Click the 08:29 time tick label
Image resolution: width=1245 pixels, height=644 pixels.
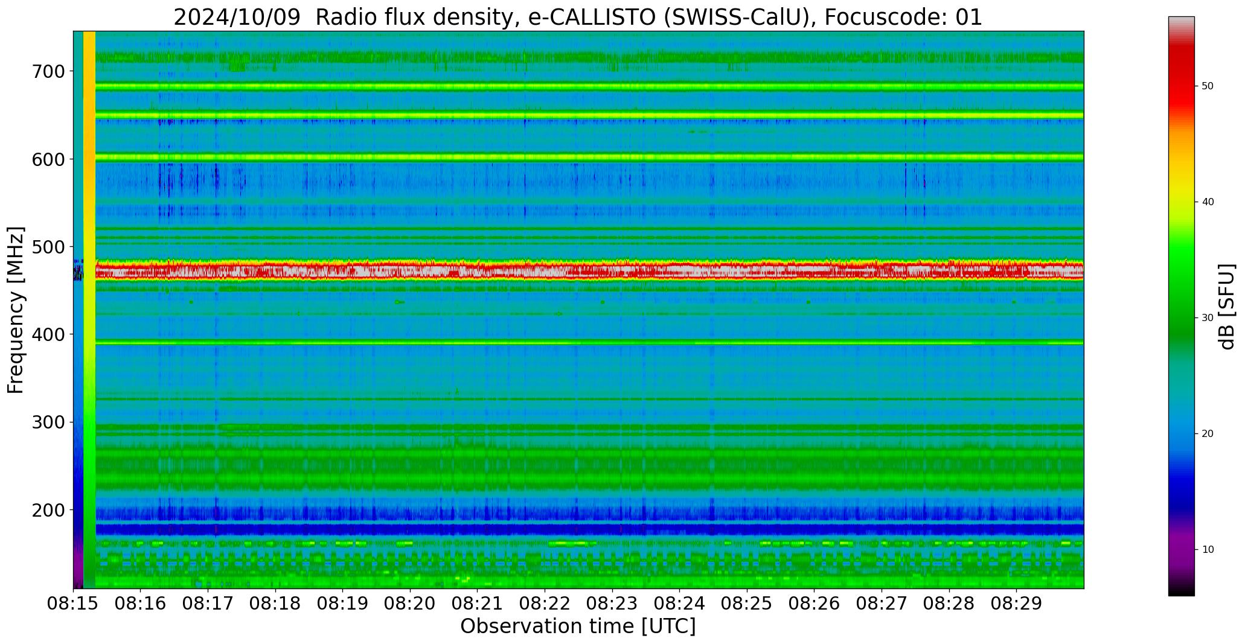click(x=1017, y=604)
